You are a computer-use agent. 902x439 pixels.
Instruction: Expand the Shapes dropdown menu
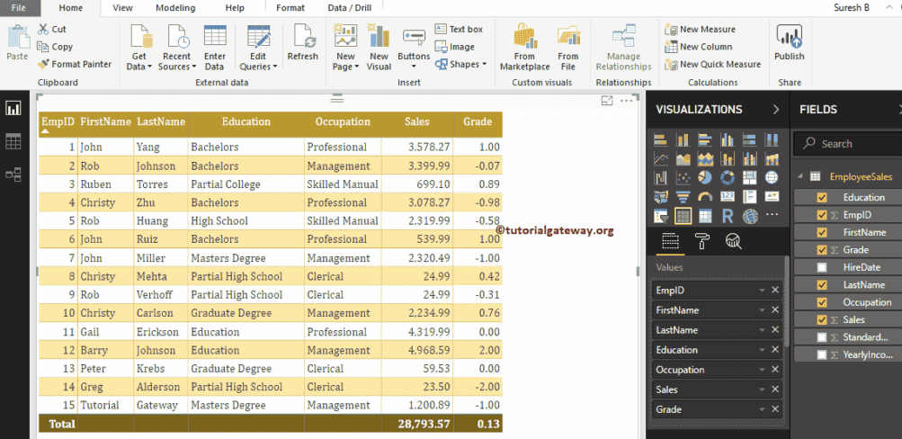coord(460,64)
